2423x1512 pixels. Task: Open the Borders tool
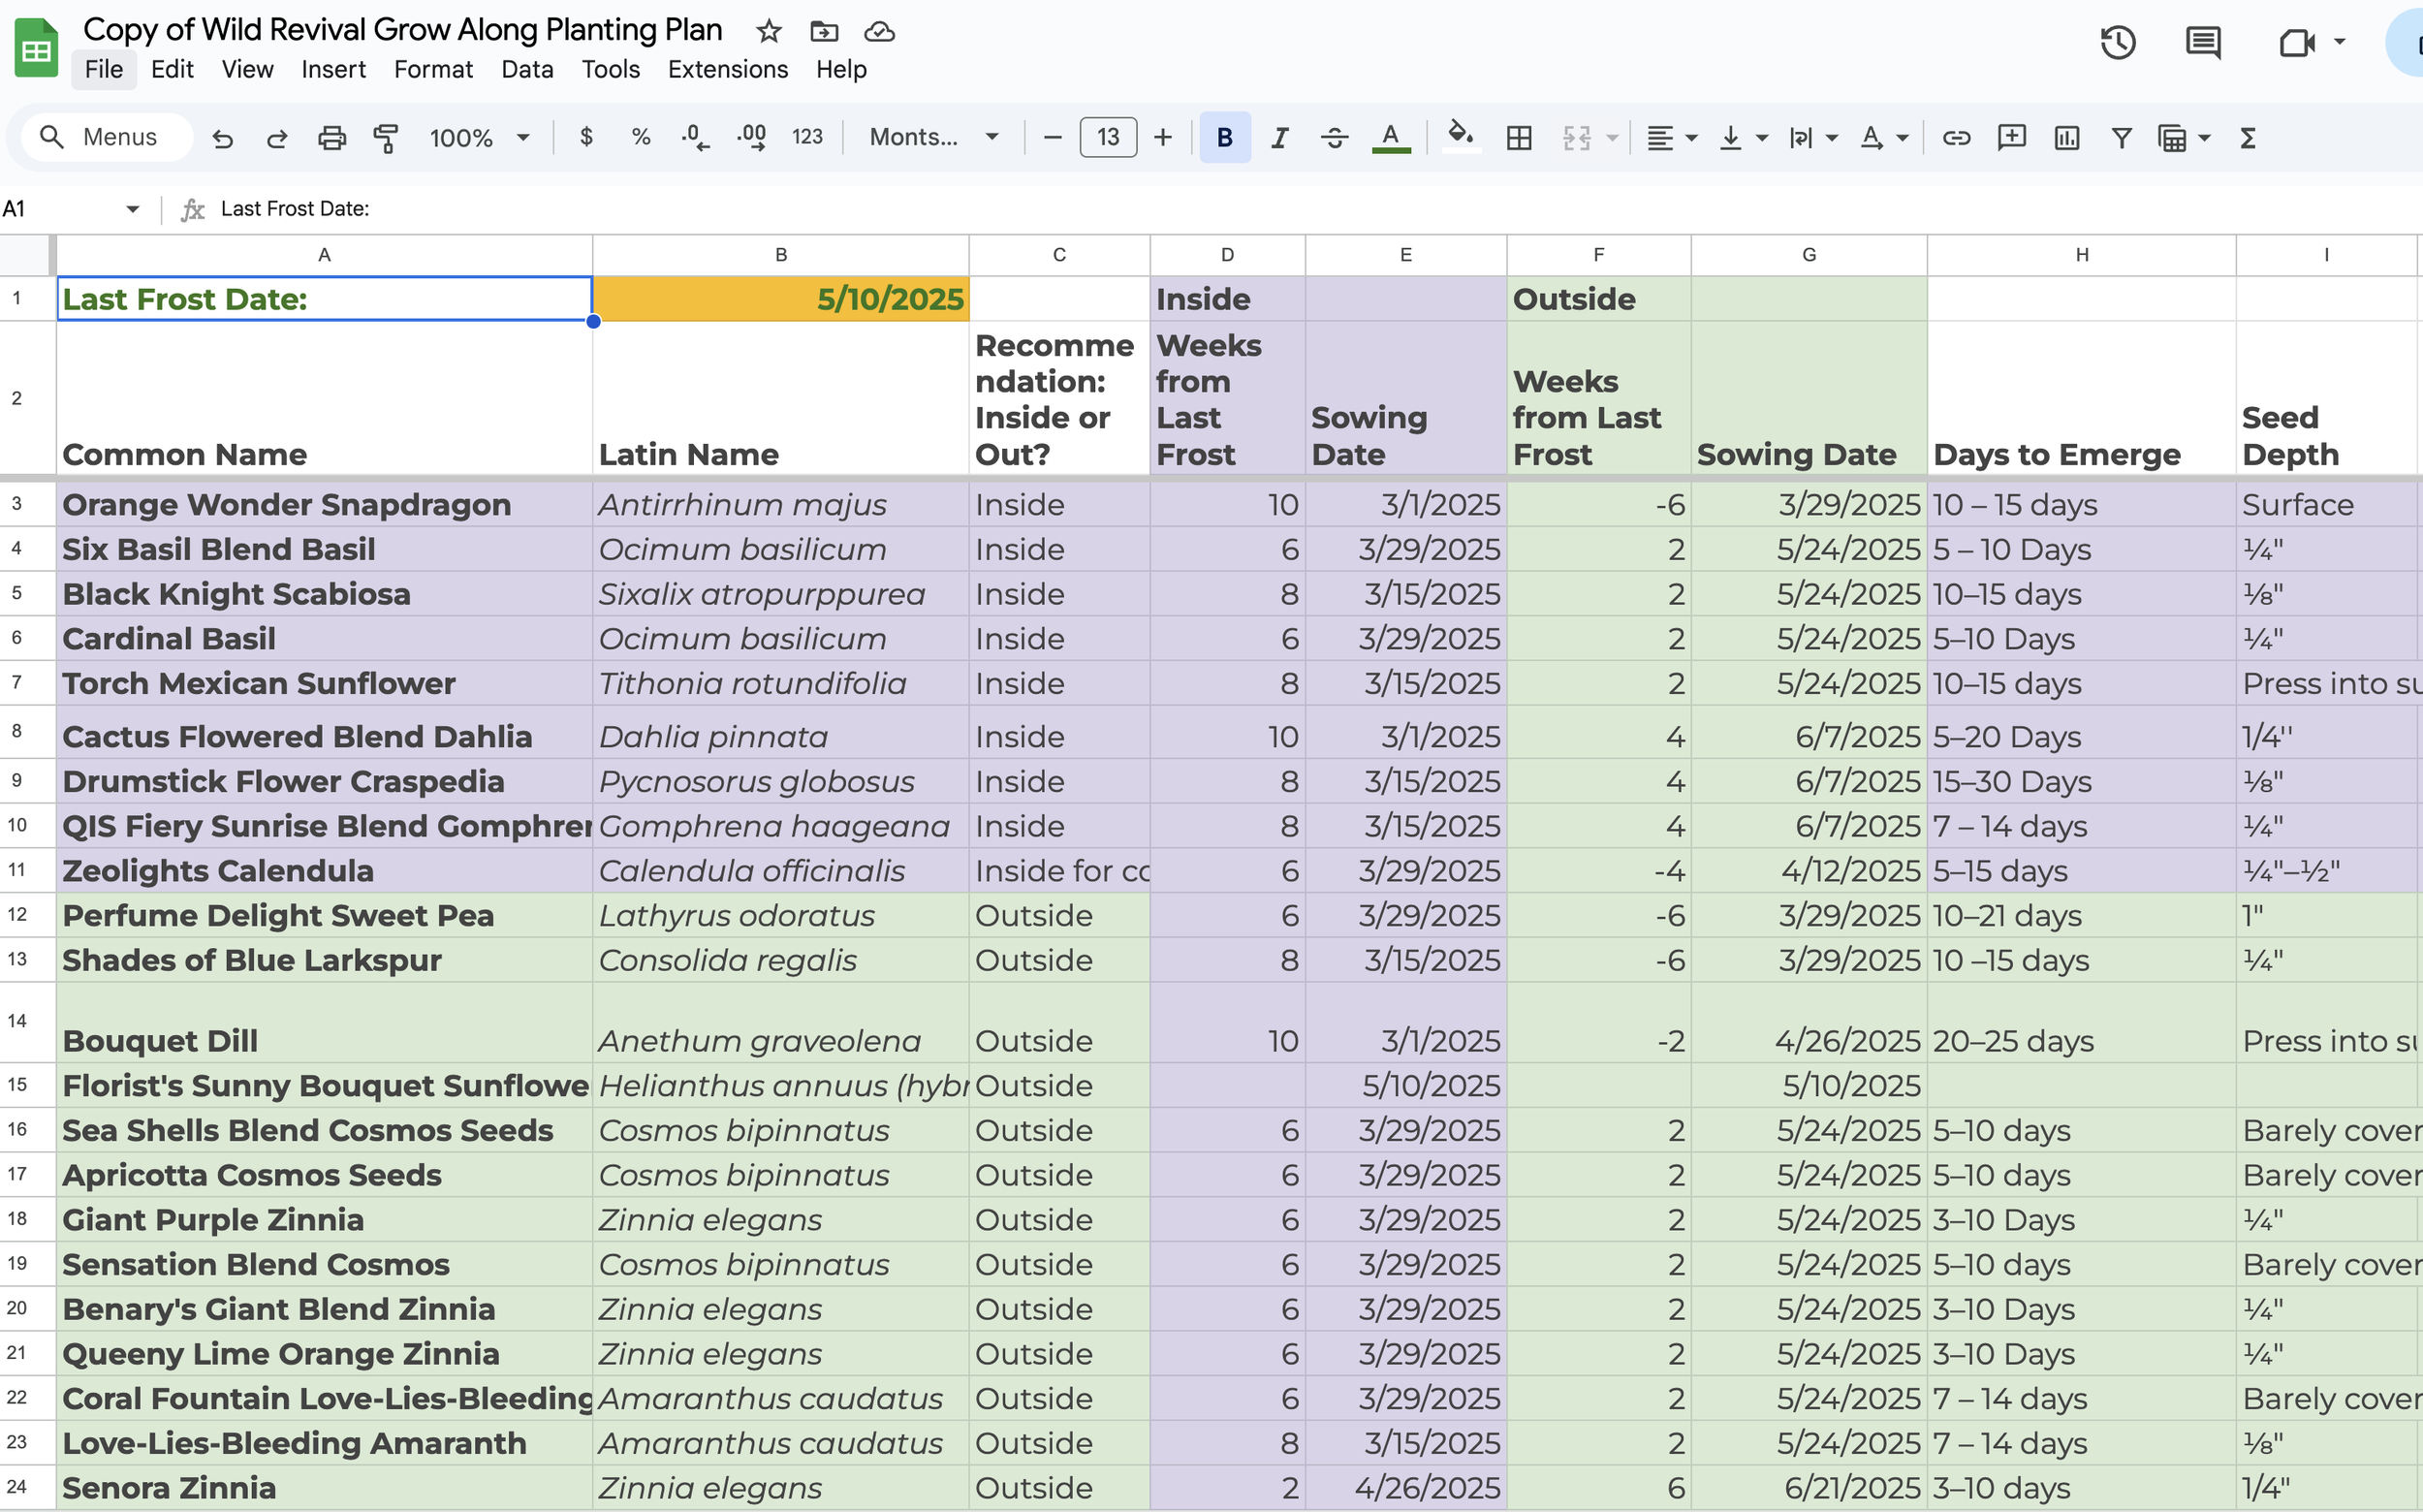(x=1518, y=138)
